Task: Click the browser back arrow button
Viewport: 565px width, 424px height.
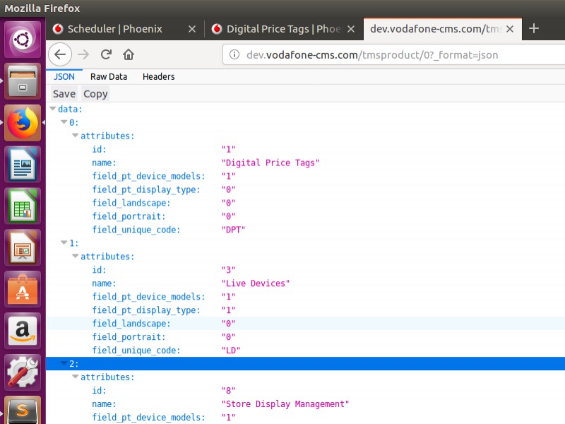Action: pos(61,54)
